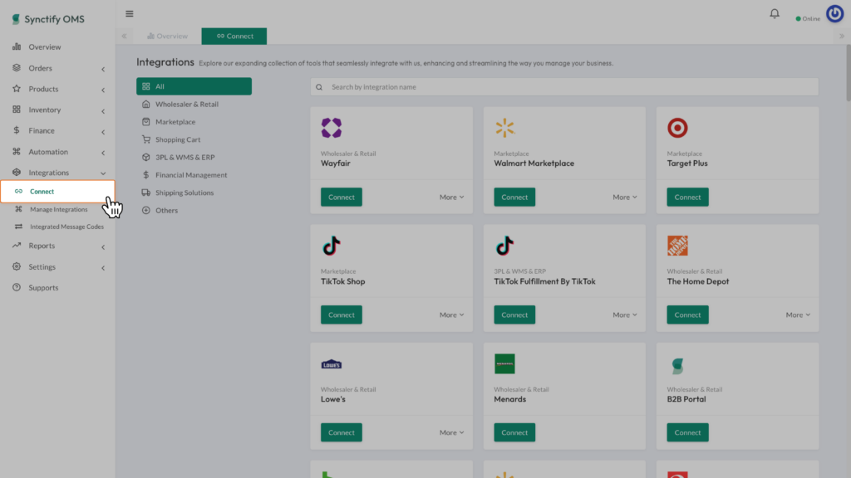The width and height of the screenshot is (851, 478).
Task: Click the Lowe's logo
Action: (x=331, y=364)
